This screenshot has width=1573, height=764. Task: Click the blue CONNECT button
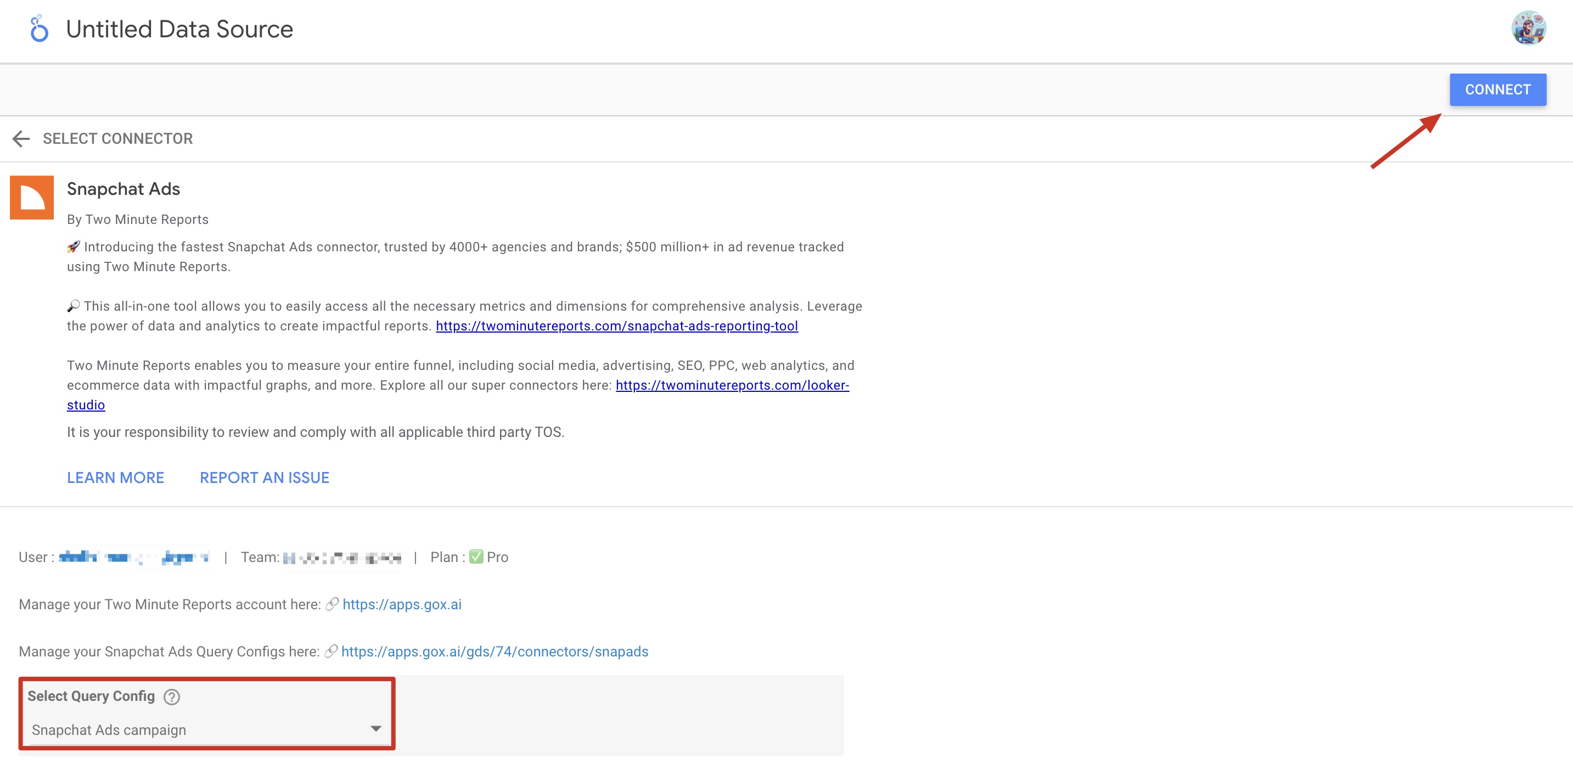click(1497, 90)
